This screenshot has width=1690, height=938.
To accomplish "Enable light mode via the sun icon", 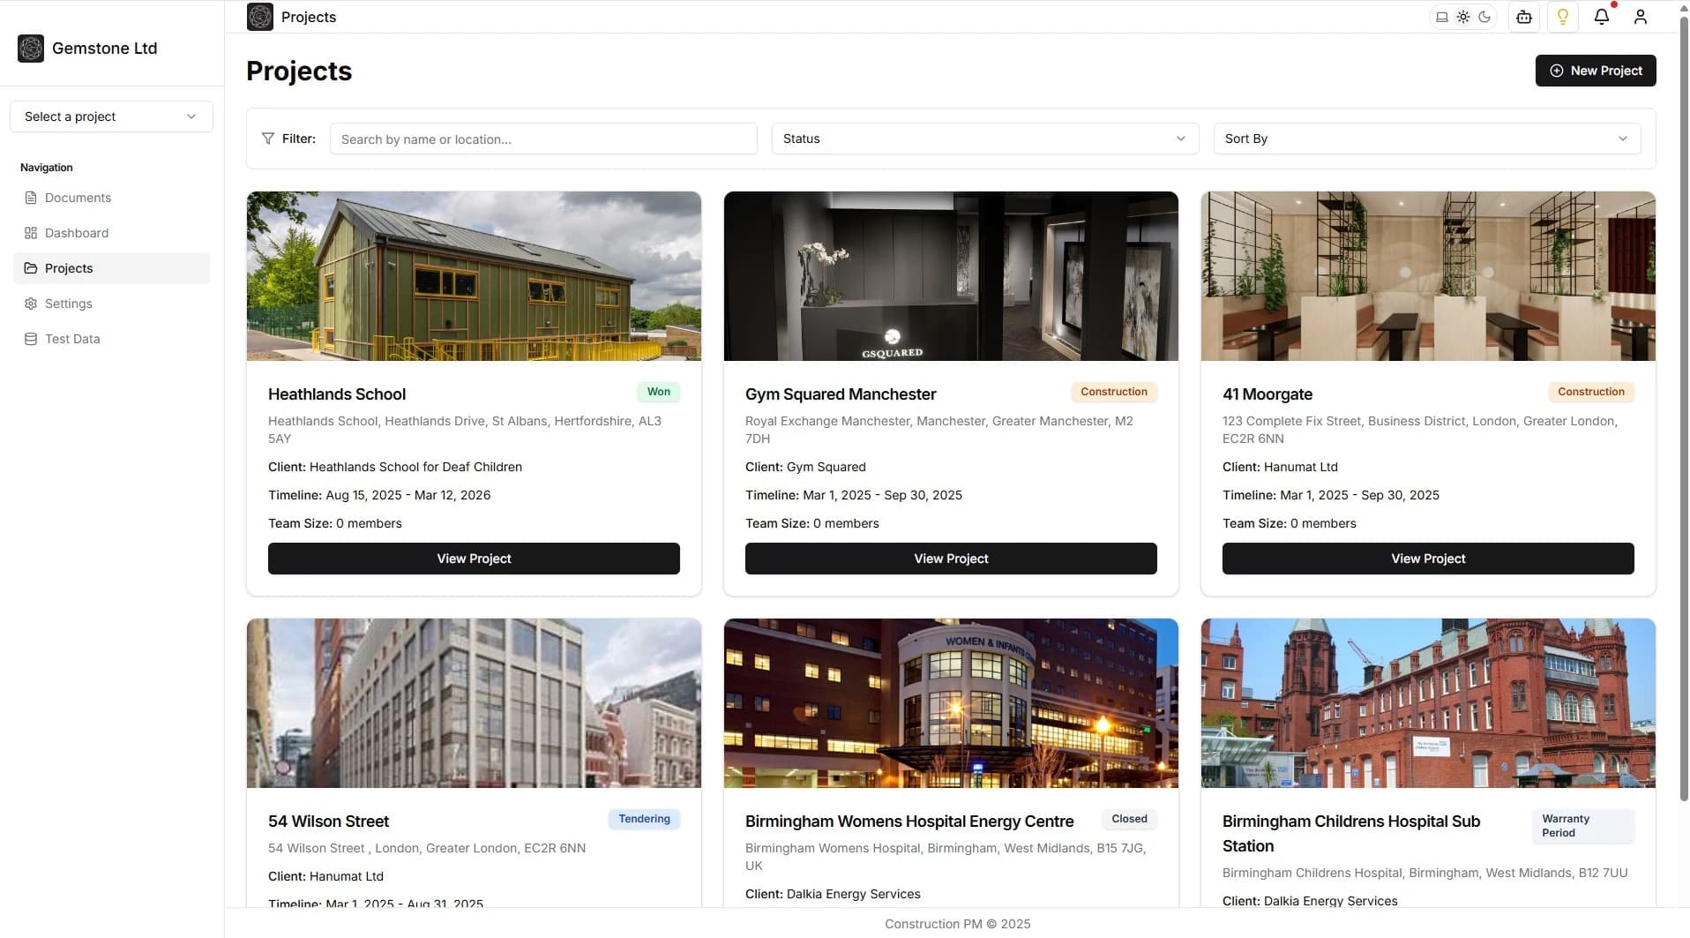I will click(x=1463, y=16).
